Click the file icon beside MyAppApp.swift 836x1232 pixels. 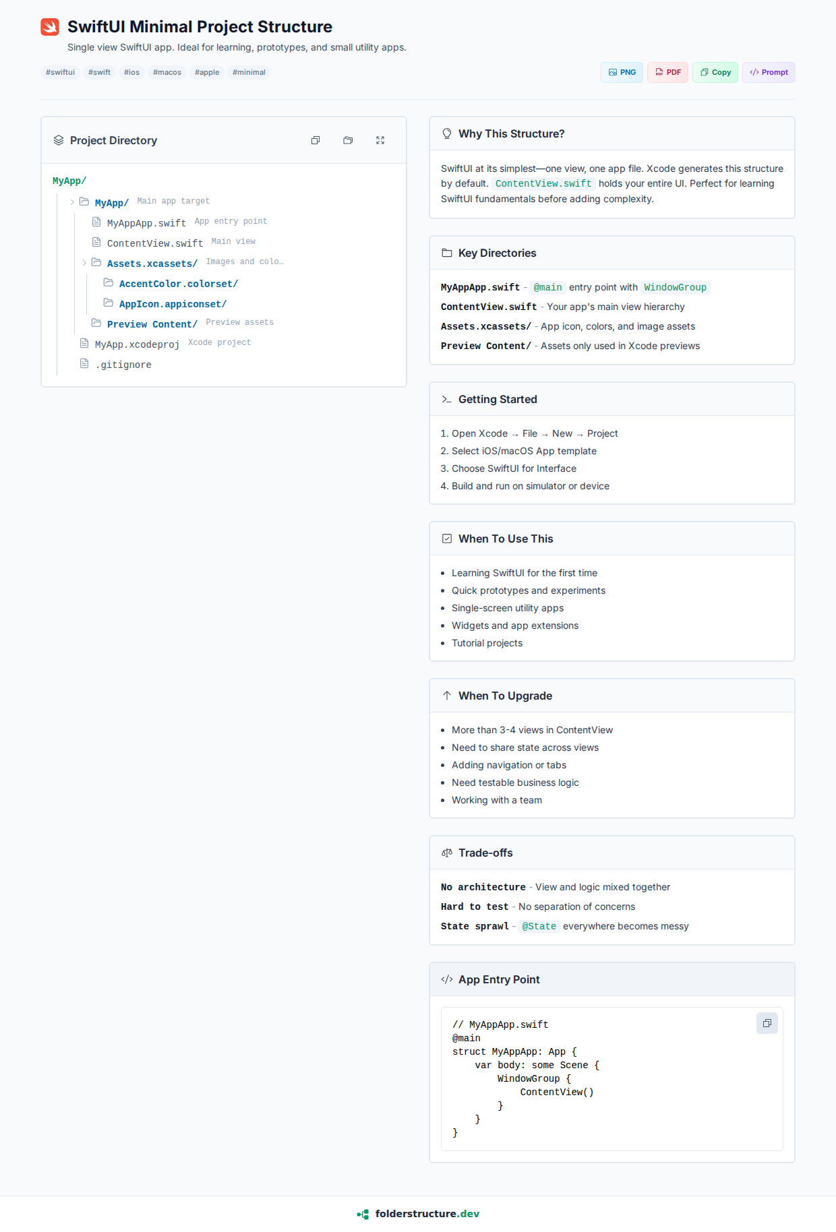click(x=96, y=222)
